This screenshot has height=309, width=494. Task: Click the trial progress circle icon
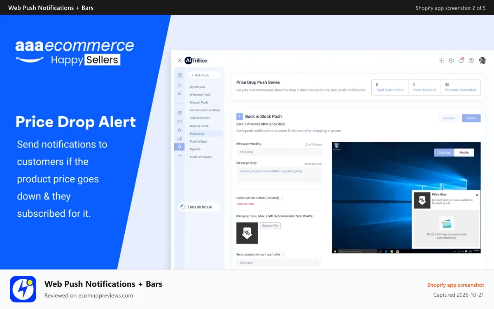click(183, 207)
